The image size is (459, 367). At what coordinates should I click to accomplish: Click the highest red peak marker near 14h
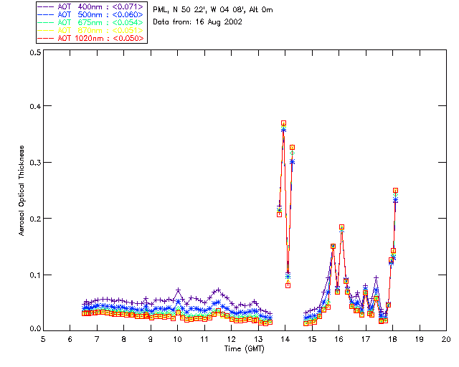(284, 123)
